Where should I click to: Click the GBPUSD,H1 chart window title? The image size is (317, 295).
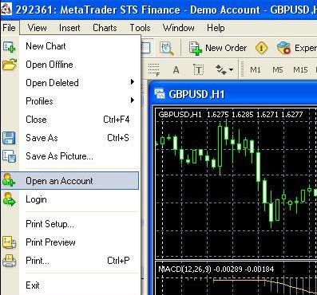click(196, 94)
